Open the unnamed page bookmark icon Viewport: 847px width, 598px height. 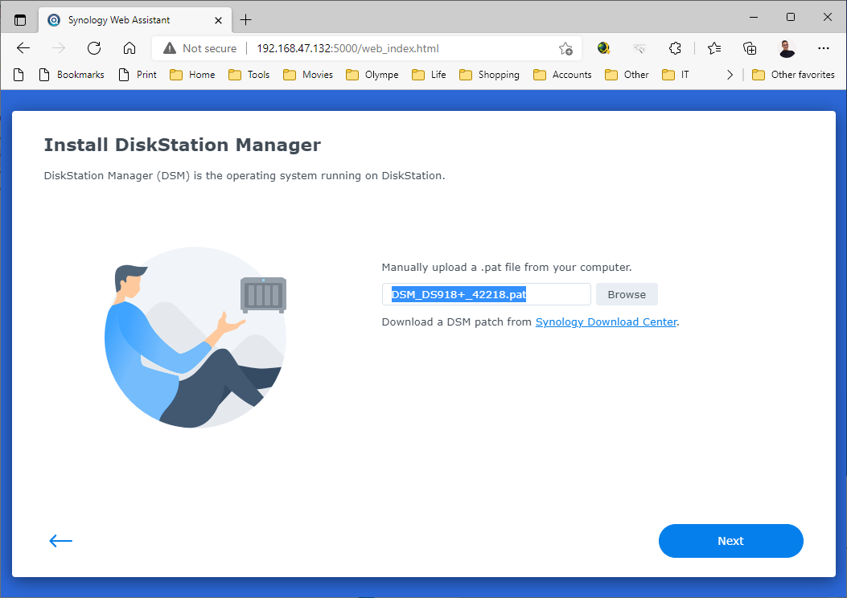pos(19,75)
